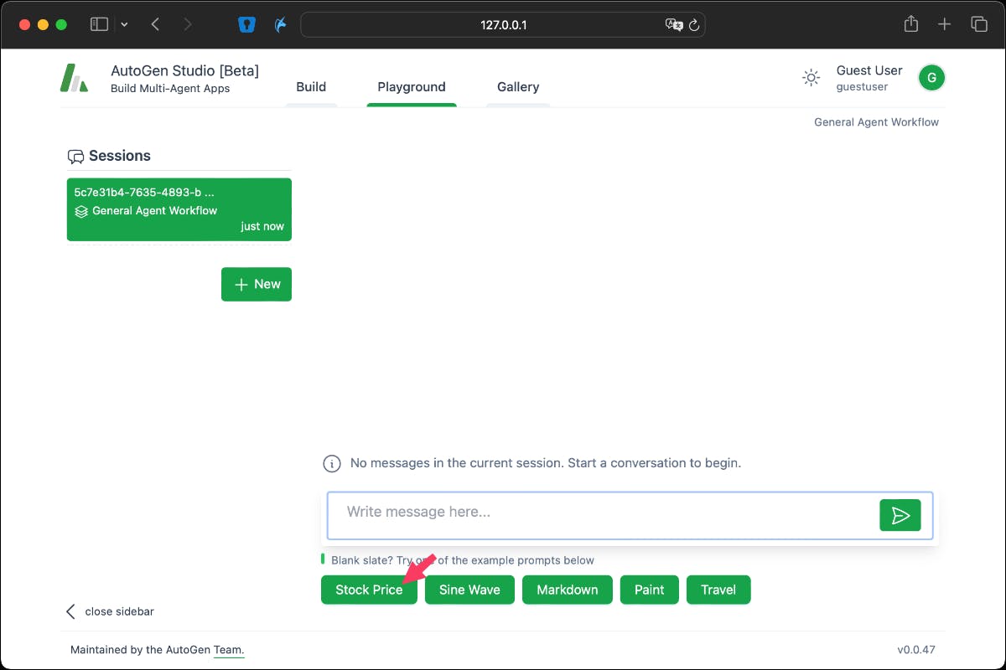Open session 5c7e31b4-7635-4893-b card
1006x670 pixels.
(179, 209)
